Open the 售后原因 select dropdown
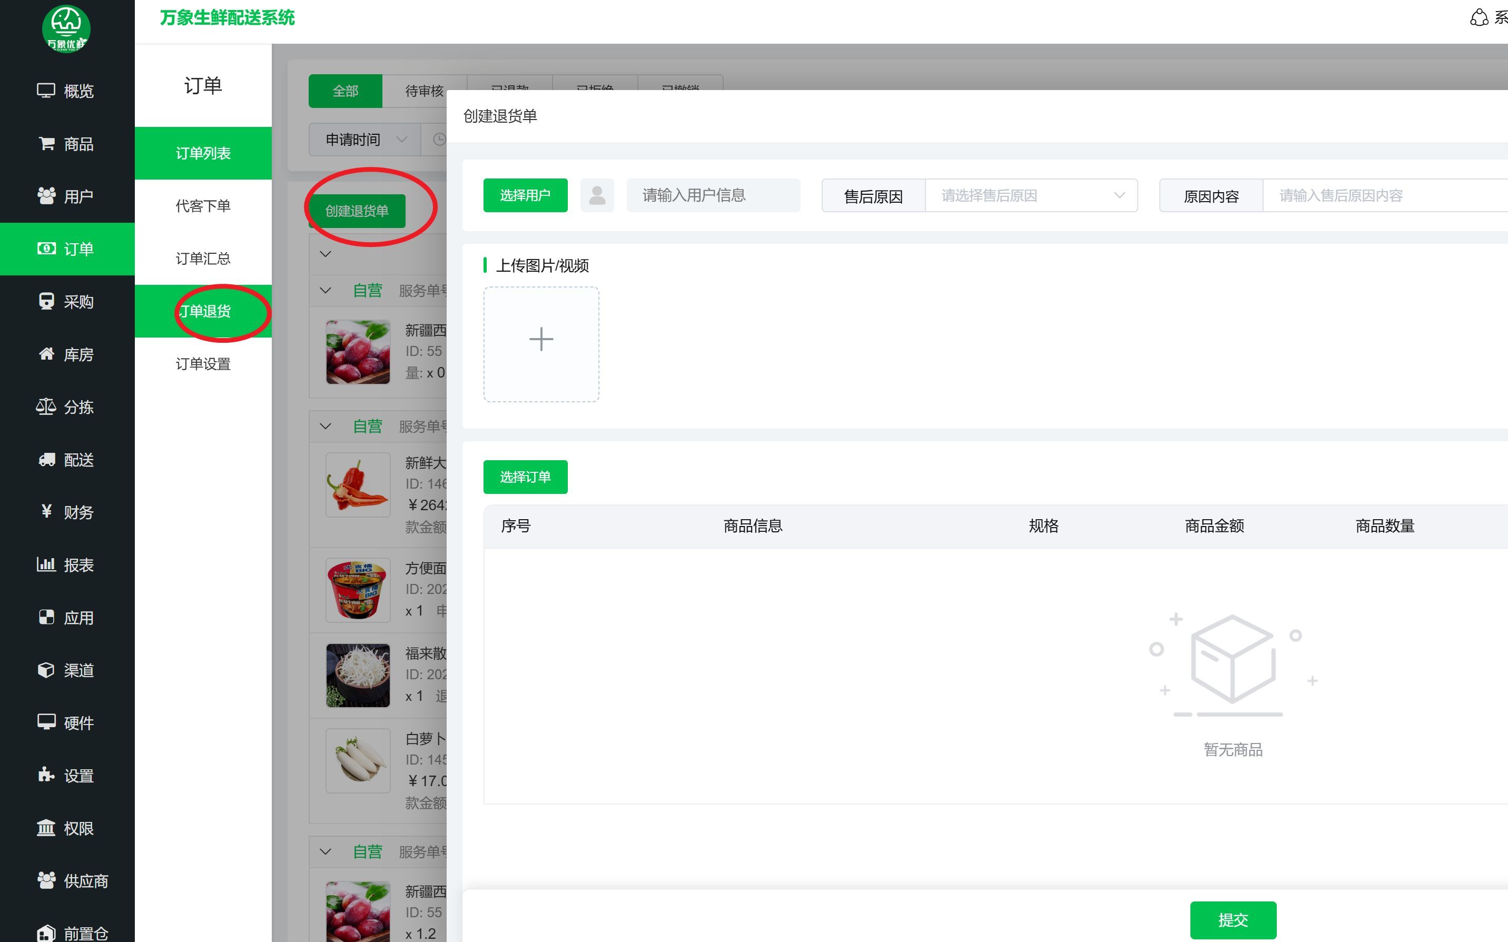This screenshot has height=942, width=1508. tap(1031, 196)
